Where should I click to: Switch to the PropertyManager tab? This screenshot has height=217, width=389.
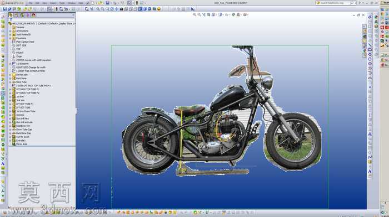16,15
